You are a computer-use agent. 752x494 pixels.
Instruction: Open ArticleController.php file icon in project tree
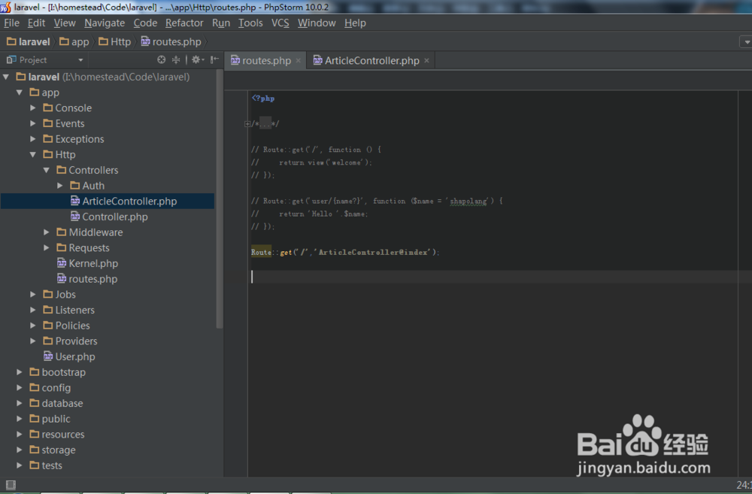pyautogui.click(x=75, y=201)
